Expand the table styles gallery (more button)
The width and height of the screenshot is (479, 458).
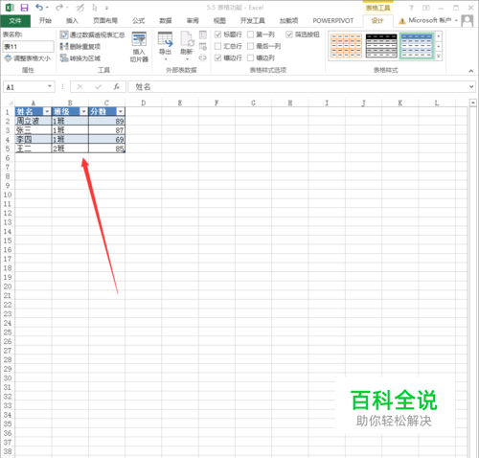pyautogui.click(x=439, y=57)
